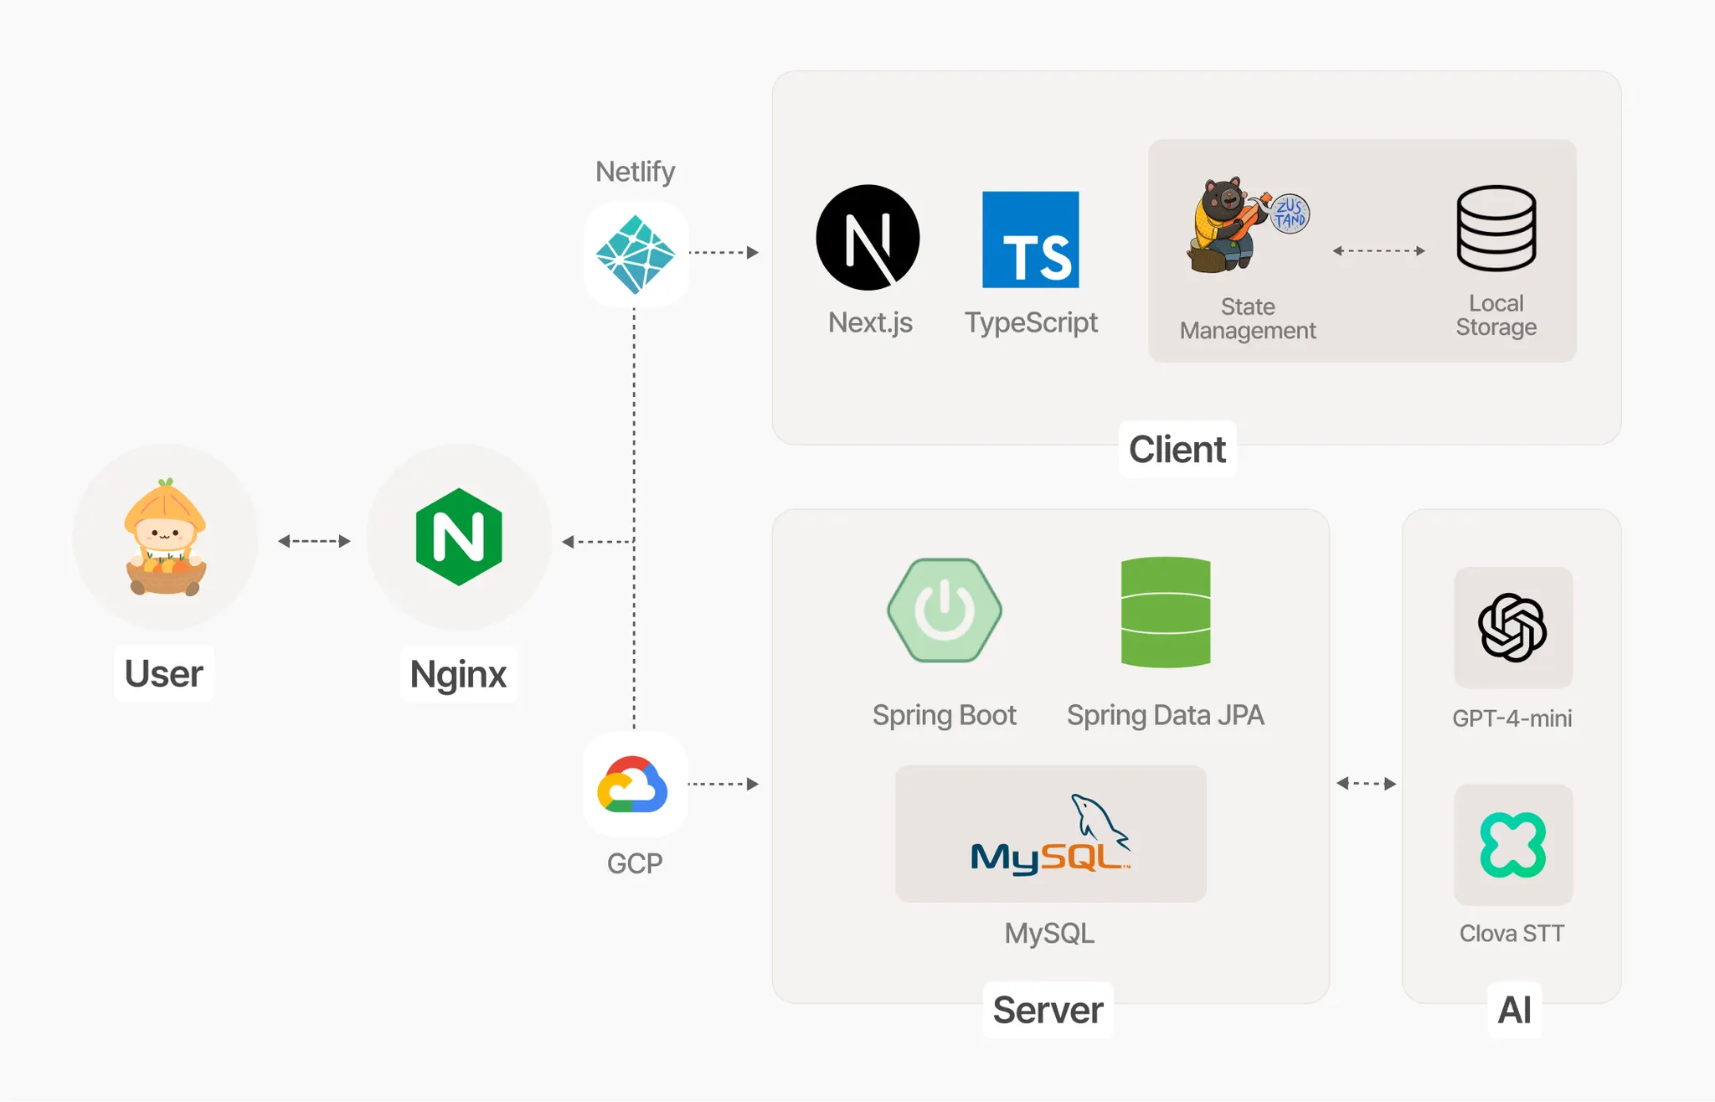
Task: Click the Spring Boot power hexagon icon
Action: click(945, 610)
